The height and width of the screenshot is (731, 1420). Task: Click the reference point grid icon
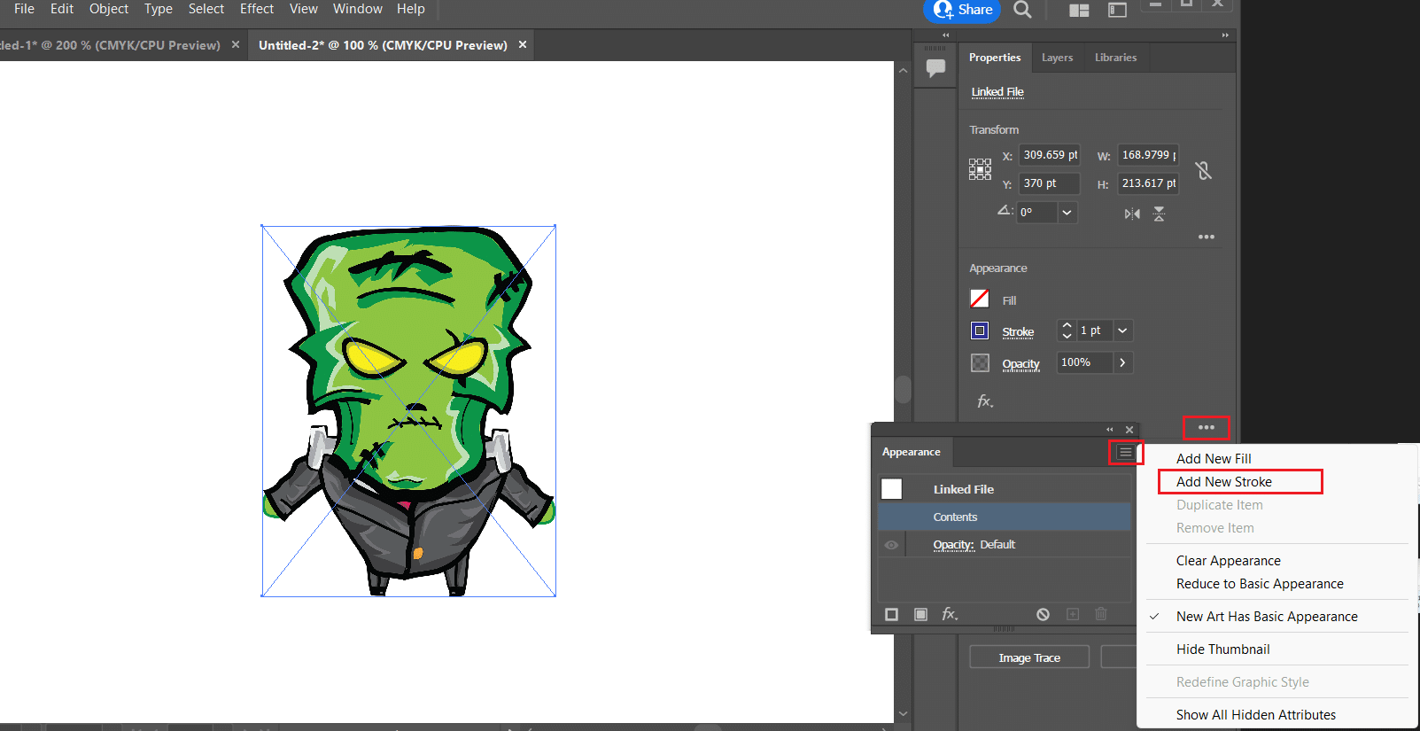point(980,169)
